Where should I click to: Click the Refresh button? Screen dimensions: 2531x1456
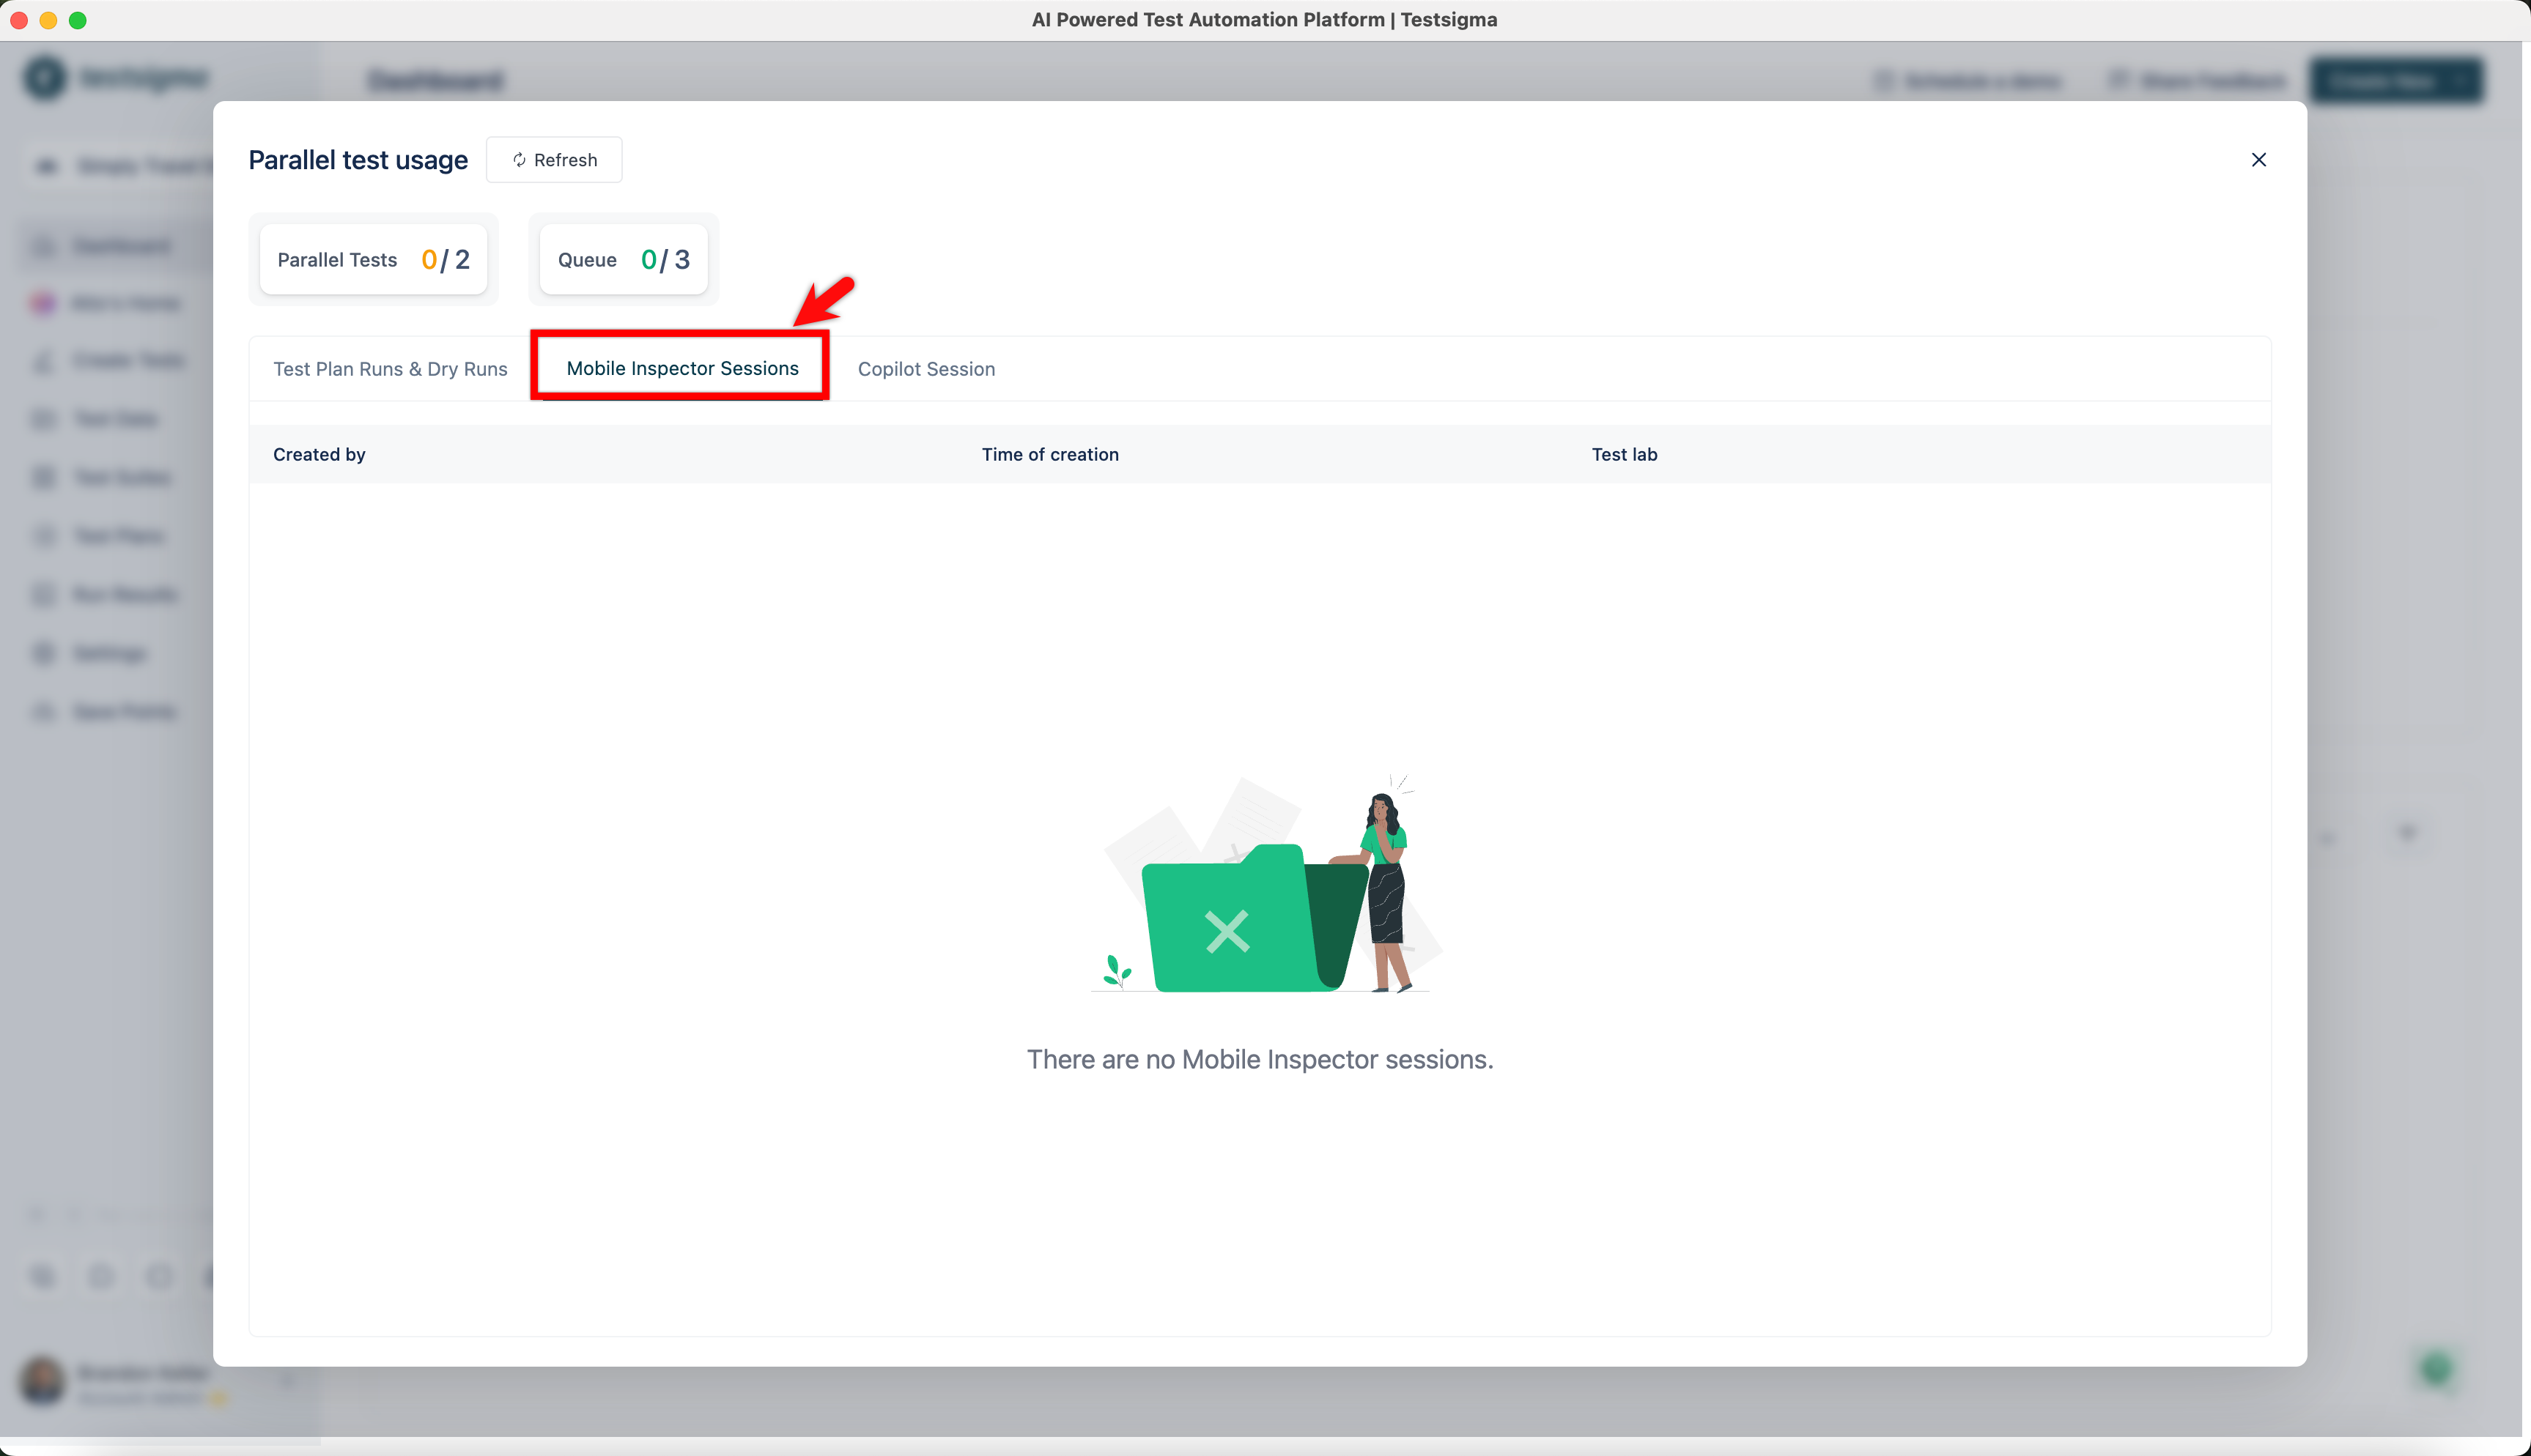pos(554,159)
